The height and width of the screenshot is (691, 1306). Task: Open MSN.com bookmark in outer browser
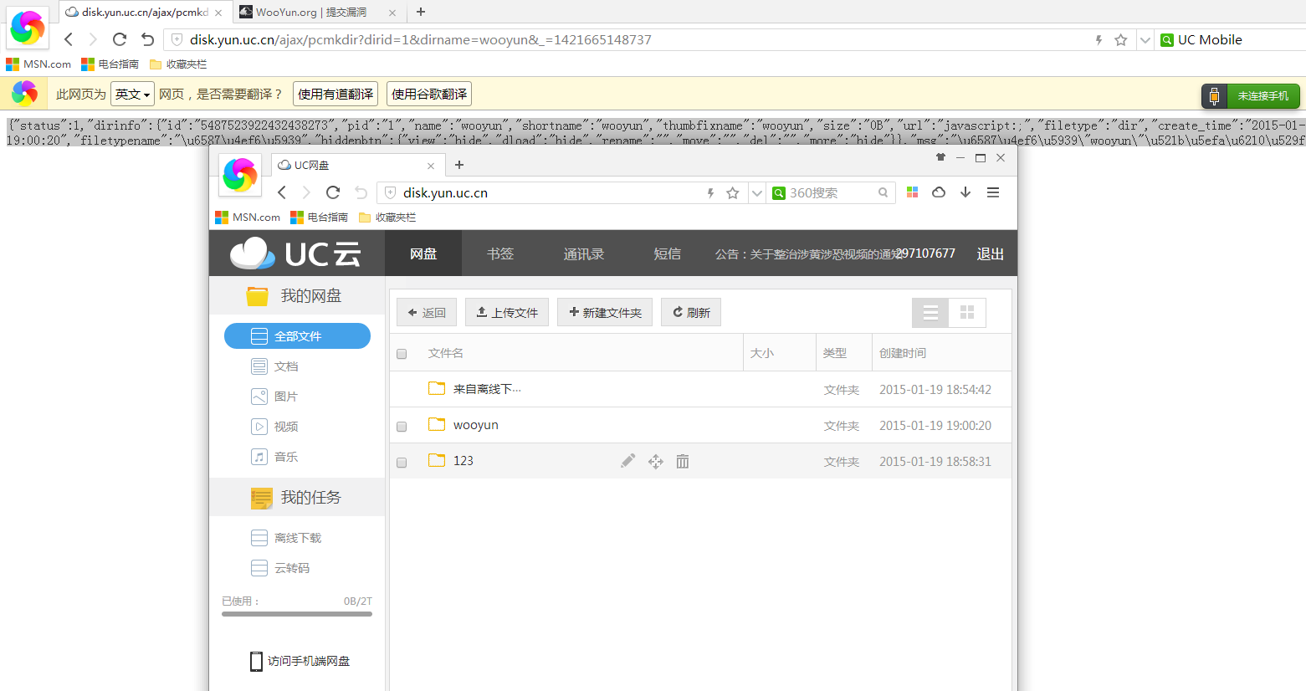38,64
